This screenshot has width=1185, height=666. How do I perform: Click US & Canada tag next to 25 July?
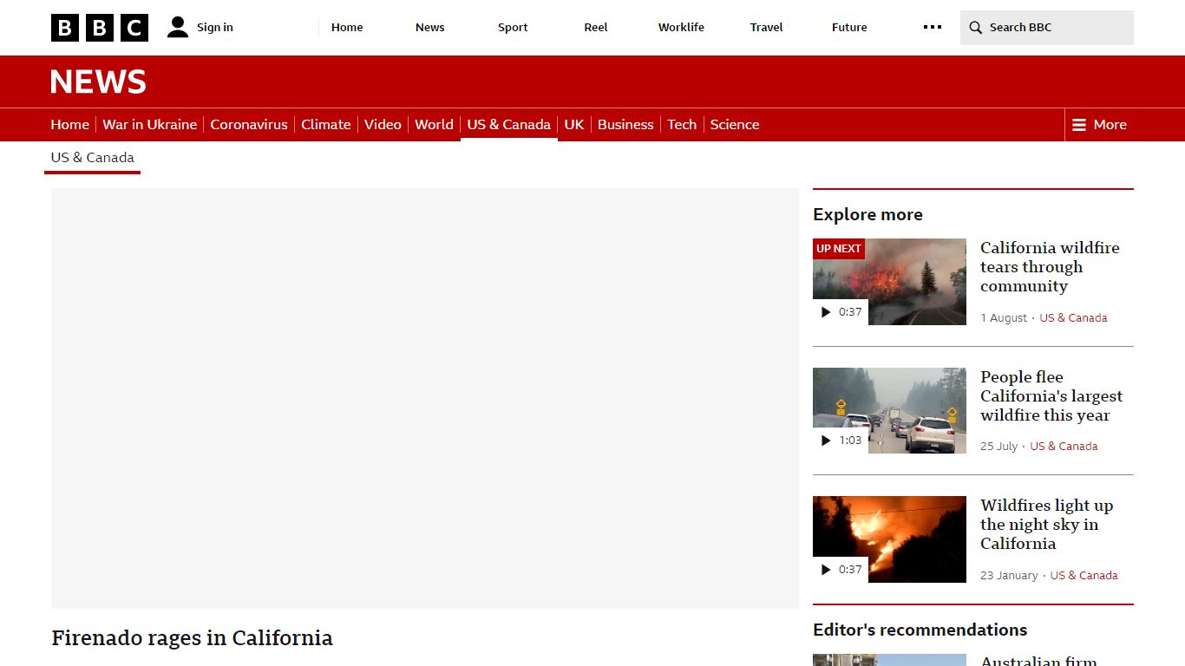[x=1064, y=447]
